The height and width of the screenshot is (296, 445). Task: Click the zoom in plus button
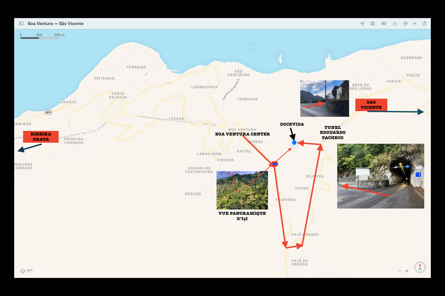click(407, 271)
